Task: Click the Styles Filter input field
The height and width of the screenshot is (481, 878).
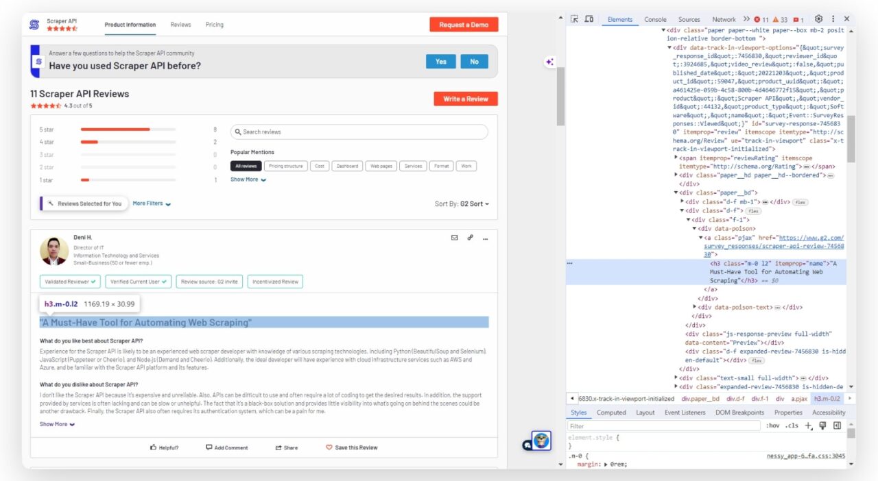Action: [664, 426]
